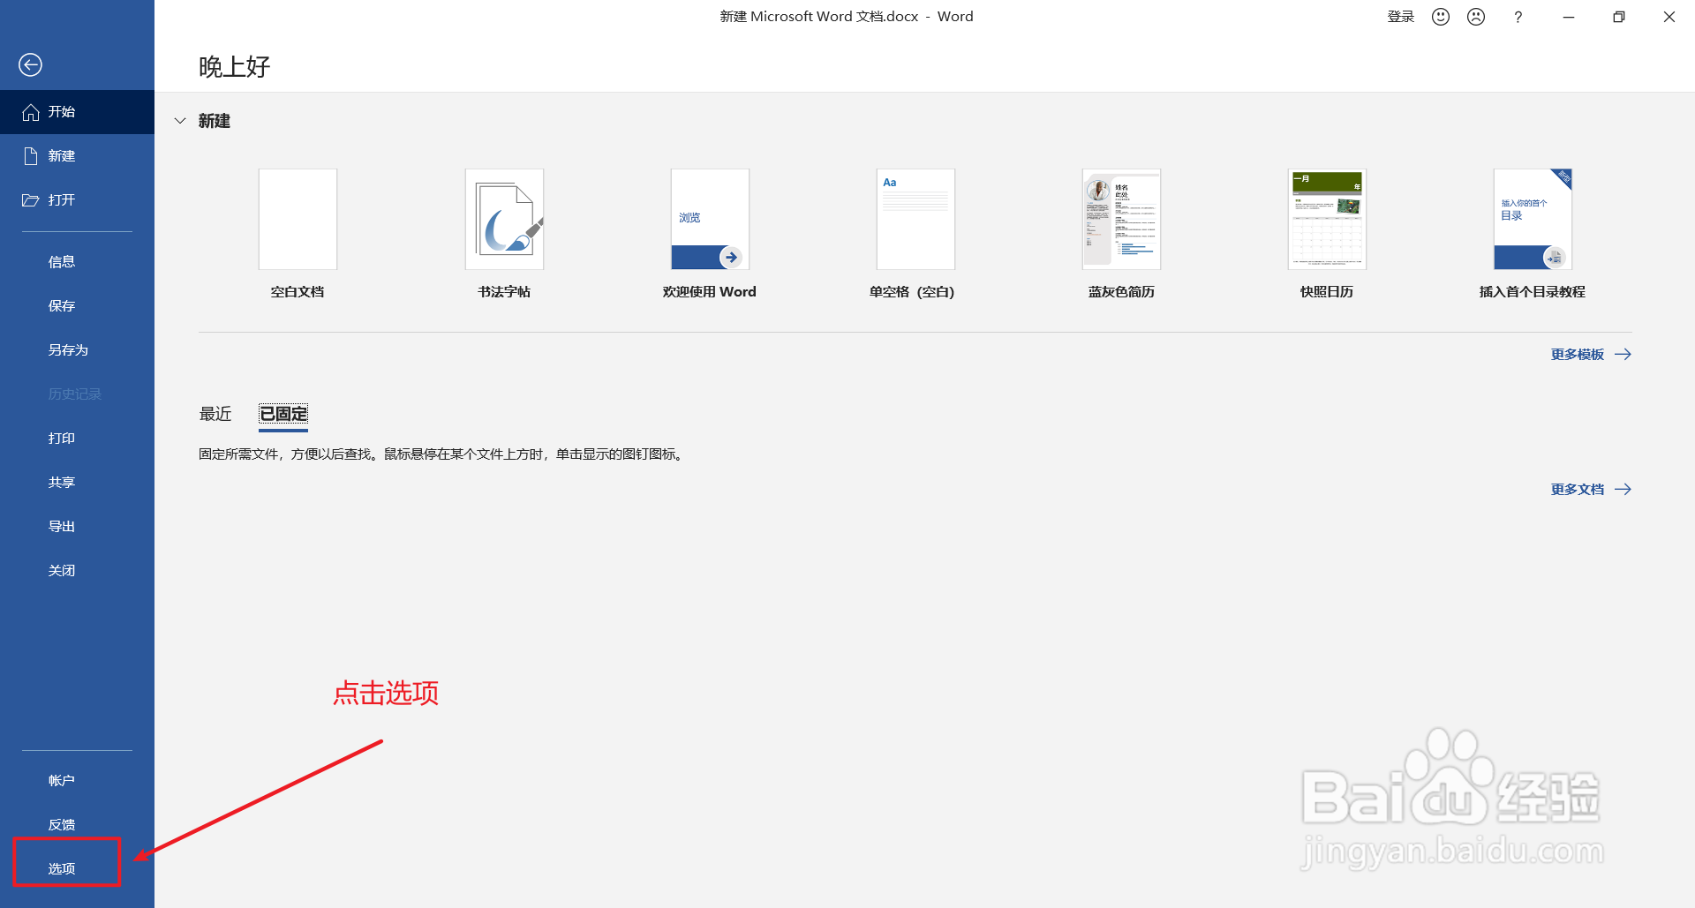Screen dimensions: 1695x908
Task: Pick the 书法字帖 calligraphy template
Action: 504,234
